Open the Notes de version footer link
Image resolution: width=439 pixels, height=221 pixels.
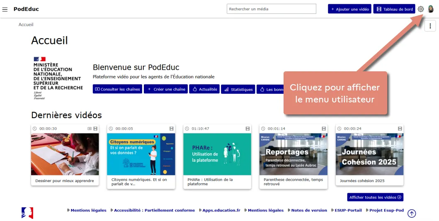tap(309, 210)
